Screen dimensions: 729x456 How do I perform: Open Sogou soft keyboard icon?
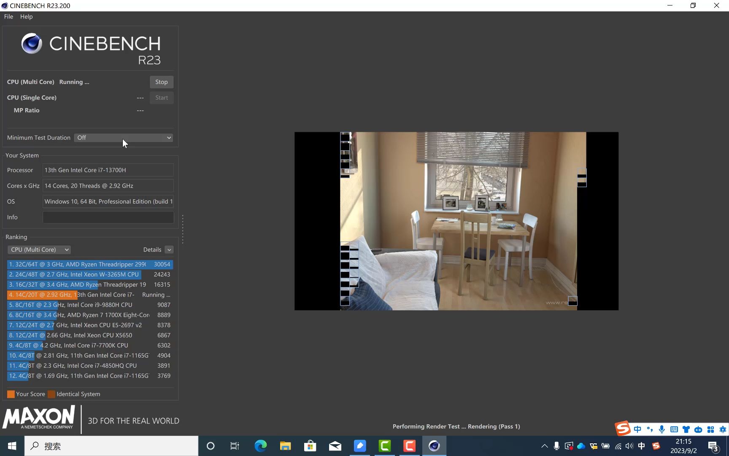click(674, 429)
